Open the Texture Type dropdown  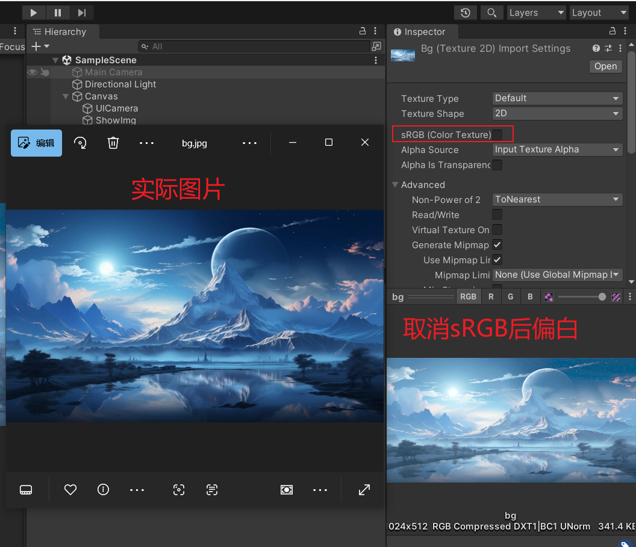pos(556,98)
